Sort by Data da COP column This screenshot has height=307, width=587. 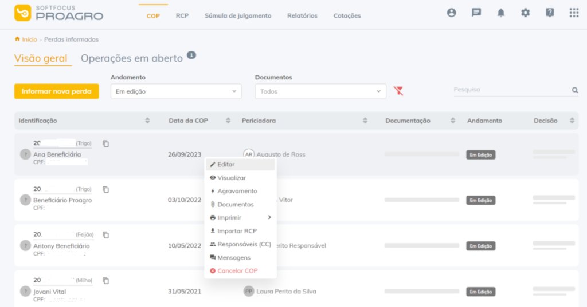pos(228,121)
